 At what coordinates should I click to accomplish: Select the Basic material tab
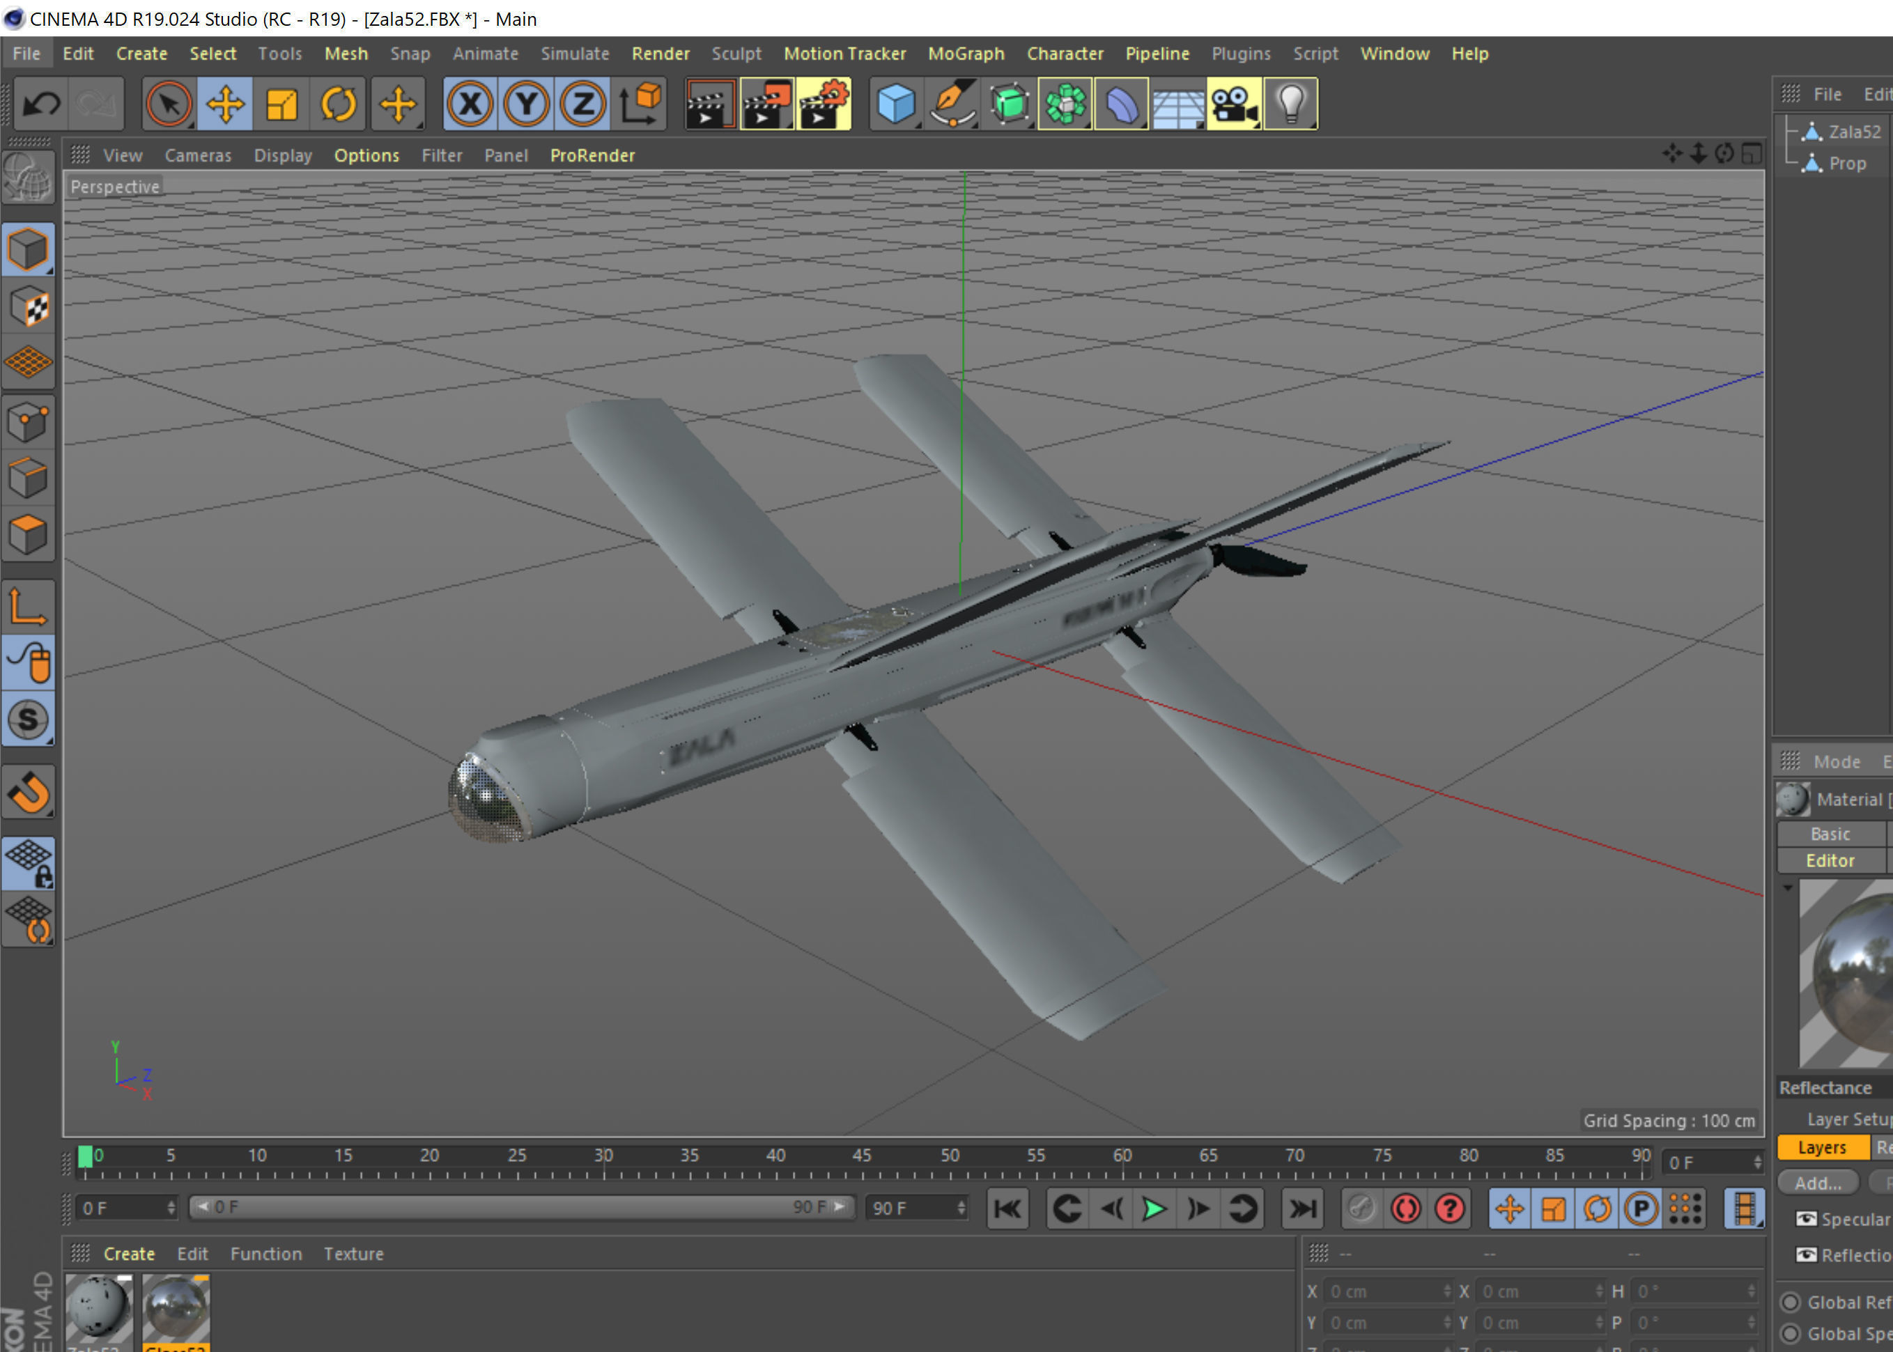1830,833
